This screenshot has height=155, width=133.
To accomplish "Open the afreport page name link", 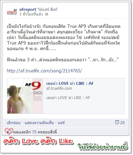I will pos(28,10).
